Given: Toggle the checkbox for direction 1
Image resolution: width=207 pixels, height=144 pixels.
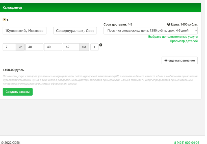Looking at the screenshot, I should (4, 20).
